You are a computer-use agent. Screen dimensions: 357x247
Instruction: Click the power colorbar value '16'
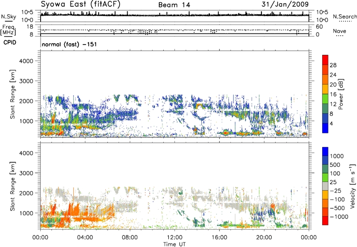tap(333, 95)
